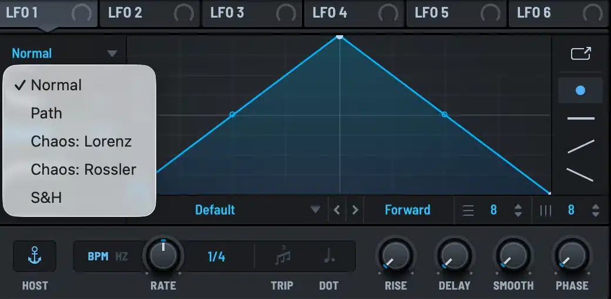Click the SMOOTH knob
This screenshot has height=299, width=611.
click(x=513, y=256)
